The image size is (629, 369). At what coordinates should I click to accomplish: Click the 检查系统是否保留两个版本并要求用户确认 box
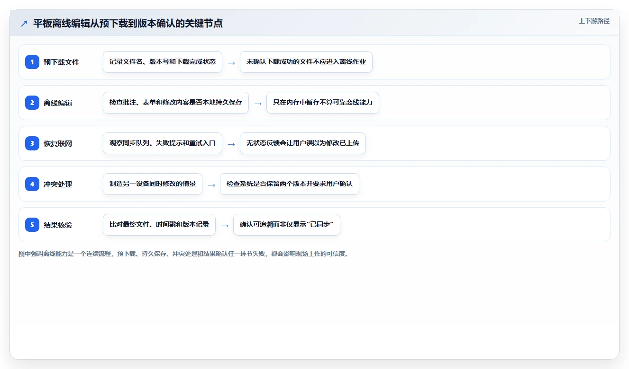coord(290,184)
